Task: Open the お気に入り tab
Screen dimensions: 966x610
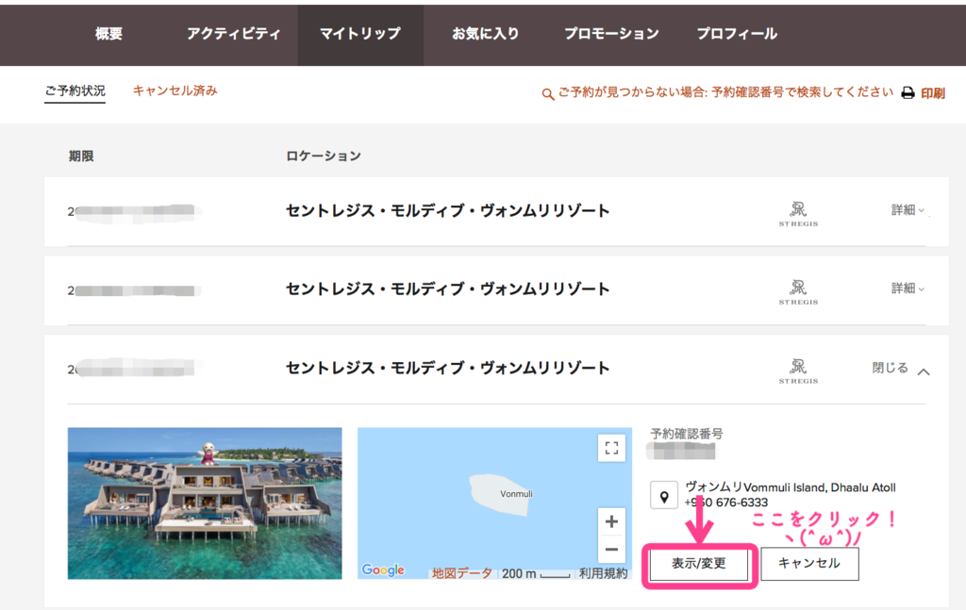Action: pos(486,34)
